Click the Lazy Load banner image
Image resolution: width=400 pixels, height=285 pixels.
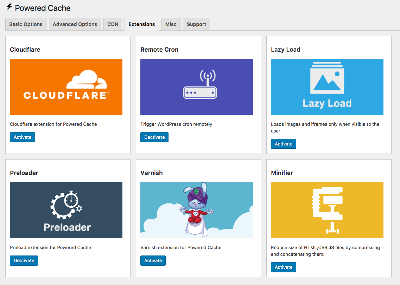(327, 87)
